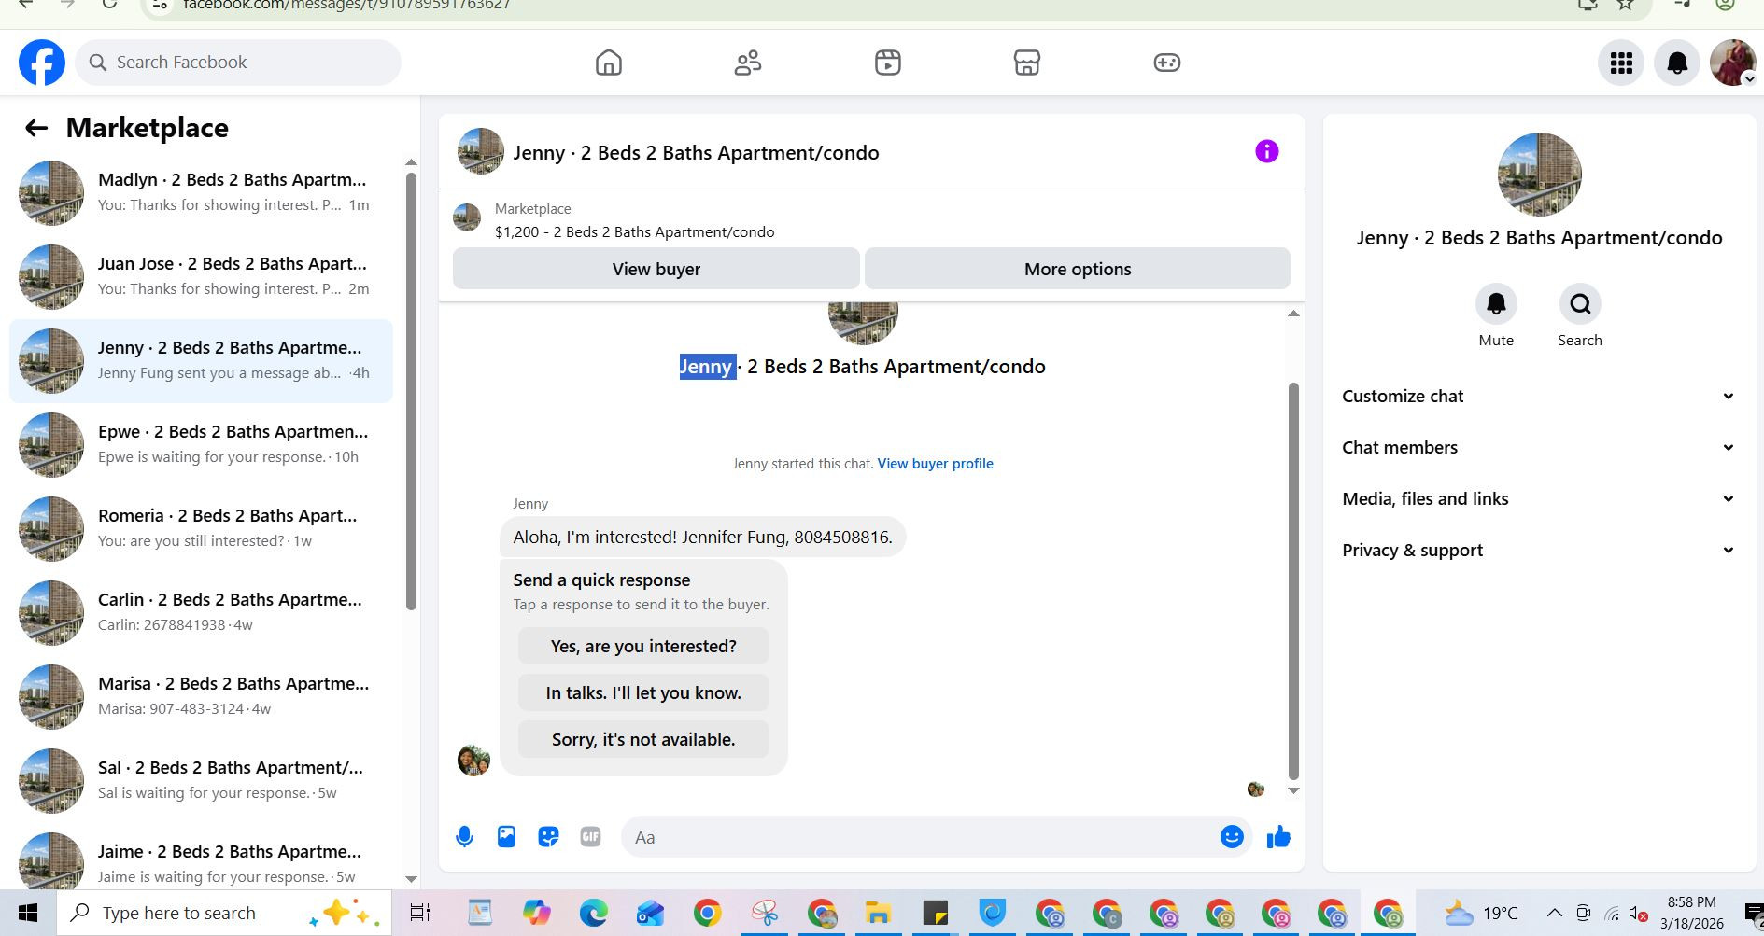This screenshot has height=936, width=1764.
Task: Click the $1,200 listing title link
Action: (x=634, y=232)
